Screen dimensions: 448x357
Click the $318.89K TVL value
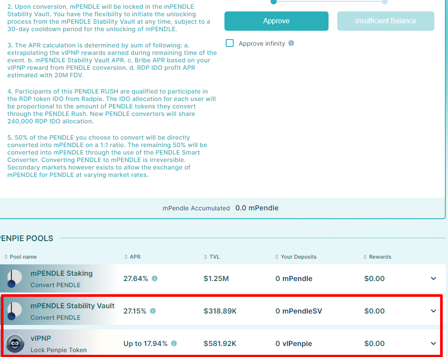pyautogui.click(x=220, y=311)
